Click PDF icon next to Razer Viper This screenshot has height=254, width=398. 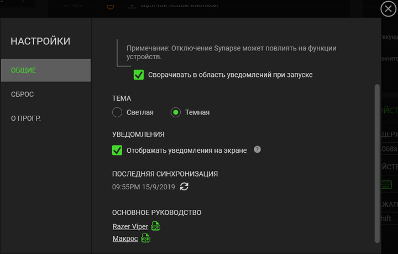(x=156, y=226)
